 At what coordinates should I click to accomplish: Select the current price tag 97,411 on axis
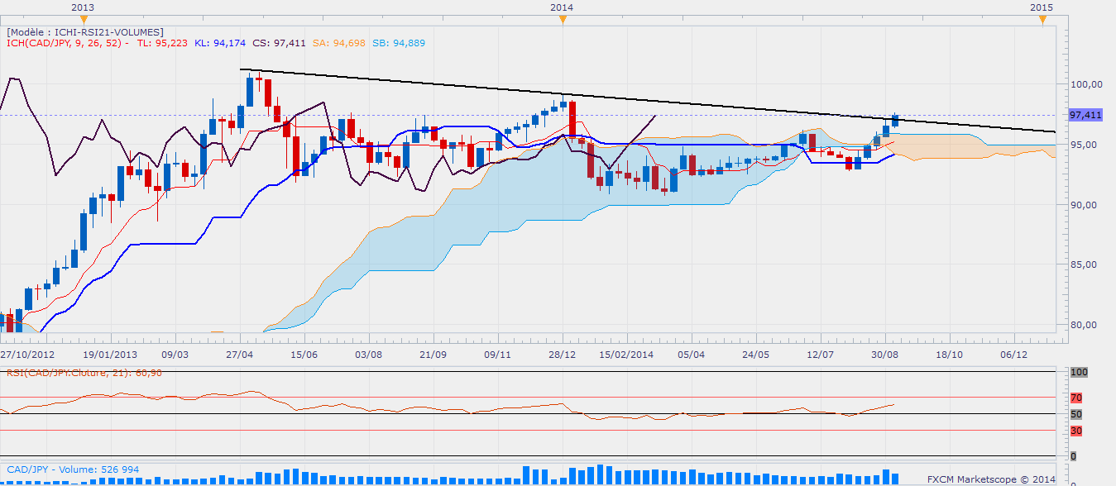[1085, 115]
